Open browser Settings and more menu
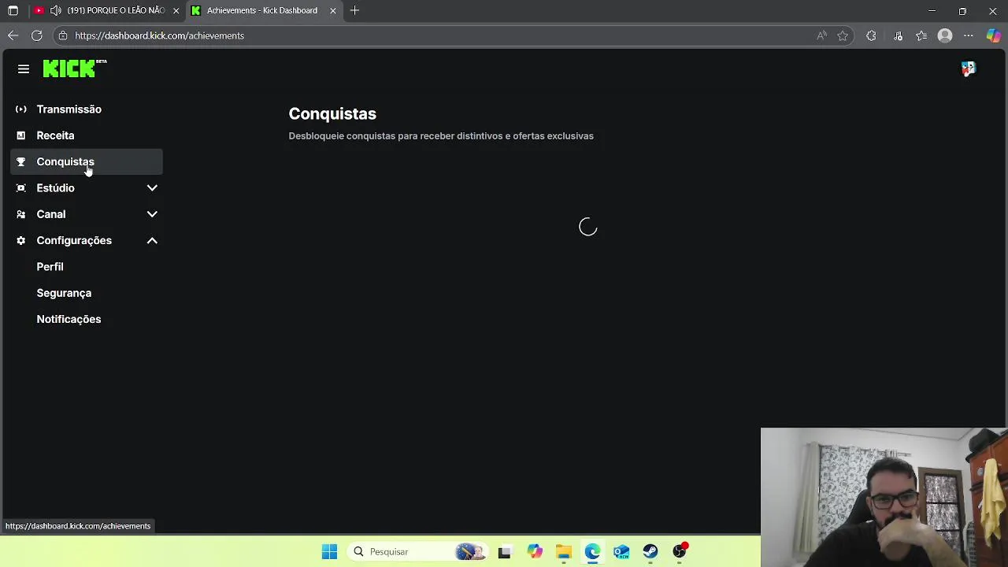This screenshot has width=1008, height=567. pyautogui.click(x=969, y=35)
